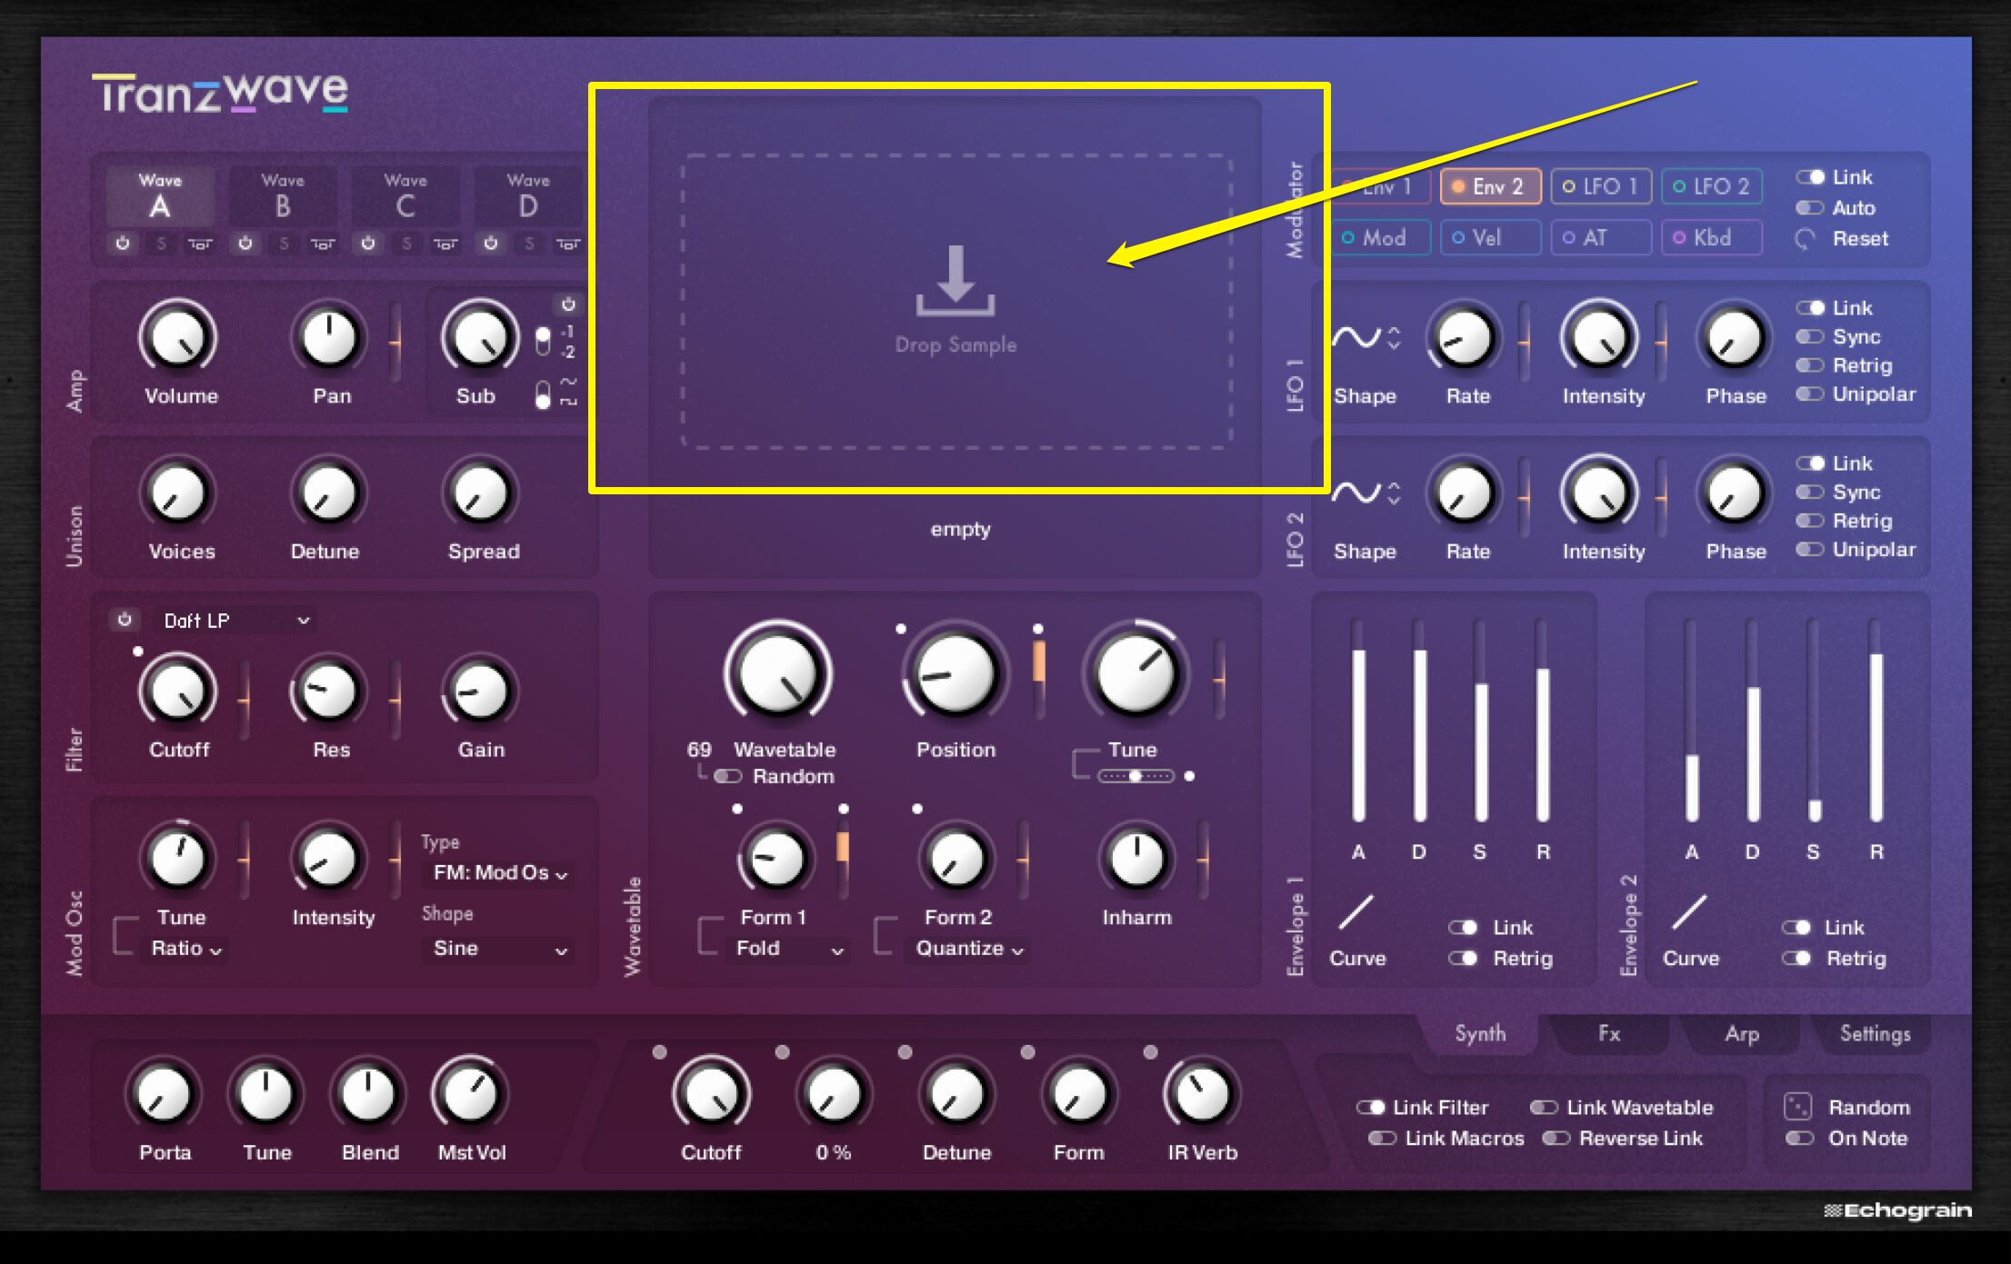The height and width of the screenshot is (1264, 2011).
Task: Select the Kbd modulator button
Action: [x=1712, y=237]
